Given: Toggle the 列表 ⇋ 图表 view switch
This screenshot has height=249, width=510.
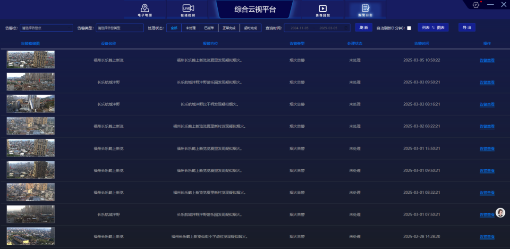Looking at the screenshot, I should click(433, 28).
